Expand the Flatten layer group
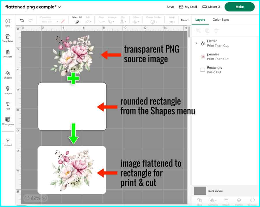Screen dimensions: 260x207 coord(196,43)
